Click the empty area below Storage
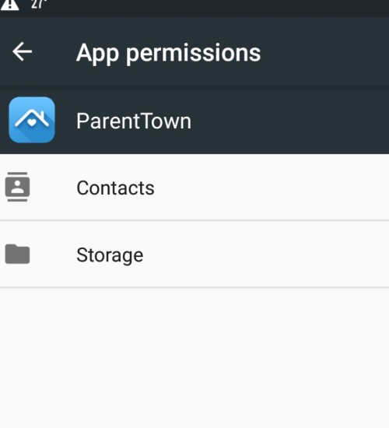Viewport: 389px width, 428px height. click(x=194, y=358)
